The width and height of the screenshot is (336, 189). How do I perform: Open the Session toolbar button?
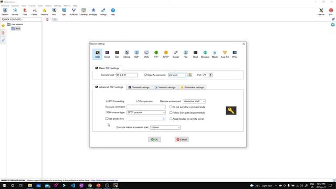(5, 12)
